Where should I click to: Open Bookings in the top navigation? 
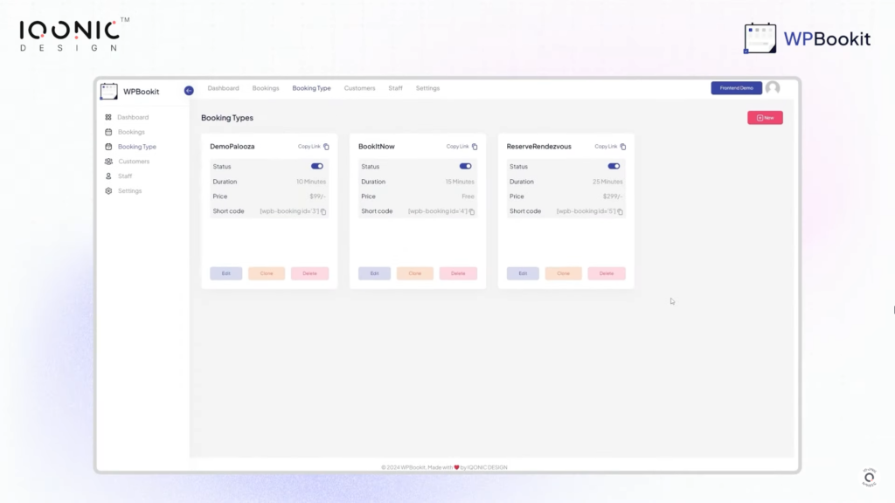(x=266, y=88)
